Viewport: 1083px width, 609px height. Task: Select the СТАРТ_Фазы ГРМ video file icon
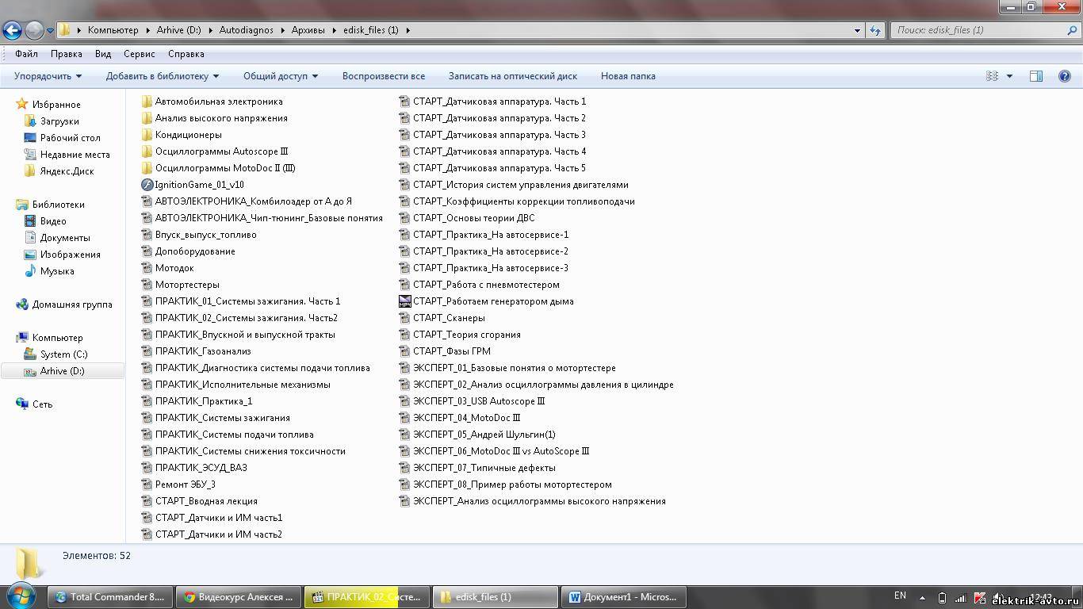click(x=404, y=351)
